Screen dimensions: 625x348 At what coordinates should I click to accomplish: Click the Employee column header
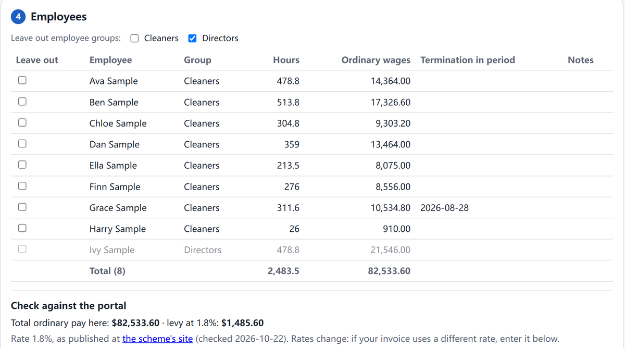point(110,60)
